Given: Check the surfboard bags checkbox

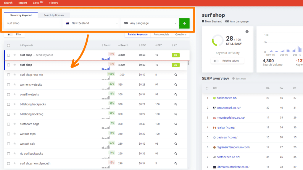Looking at the screenshot, I should coord(9,124).
